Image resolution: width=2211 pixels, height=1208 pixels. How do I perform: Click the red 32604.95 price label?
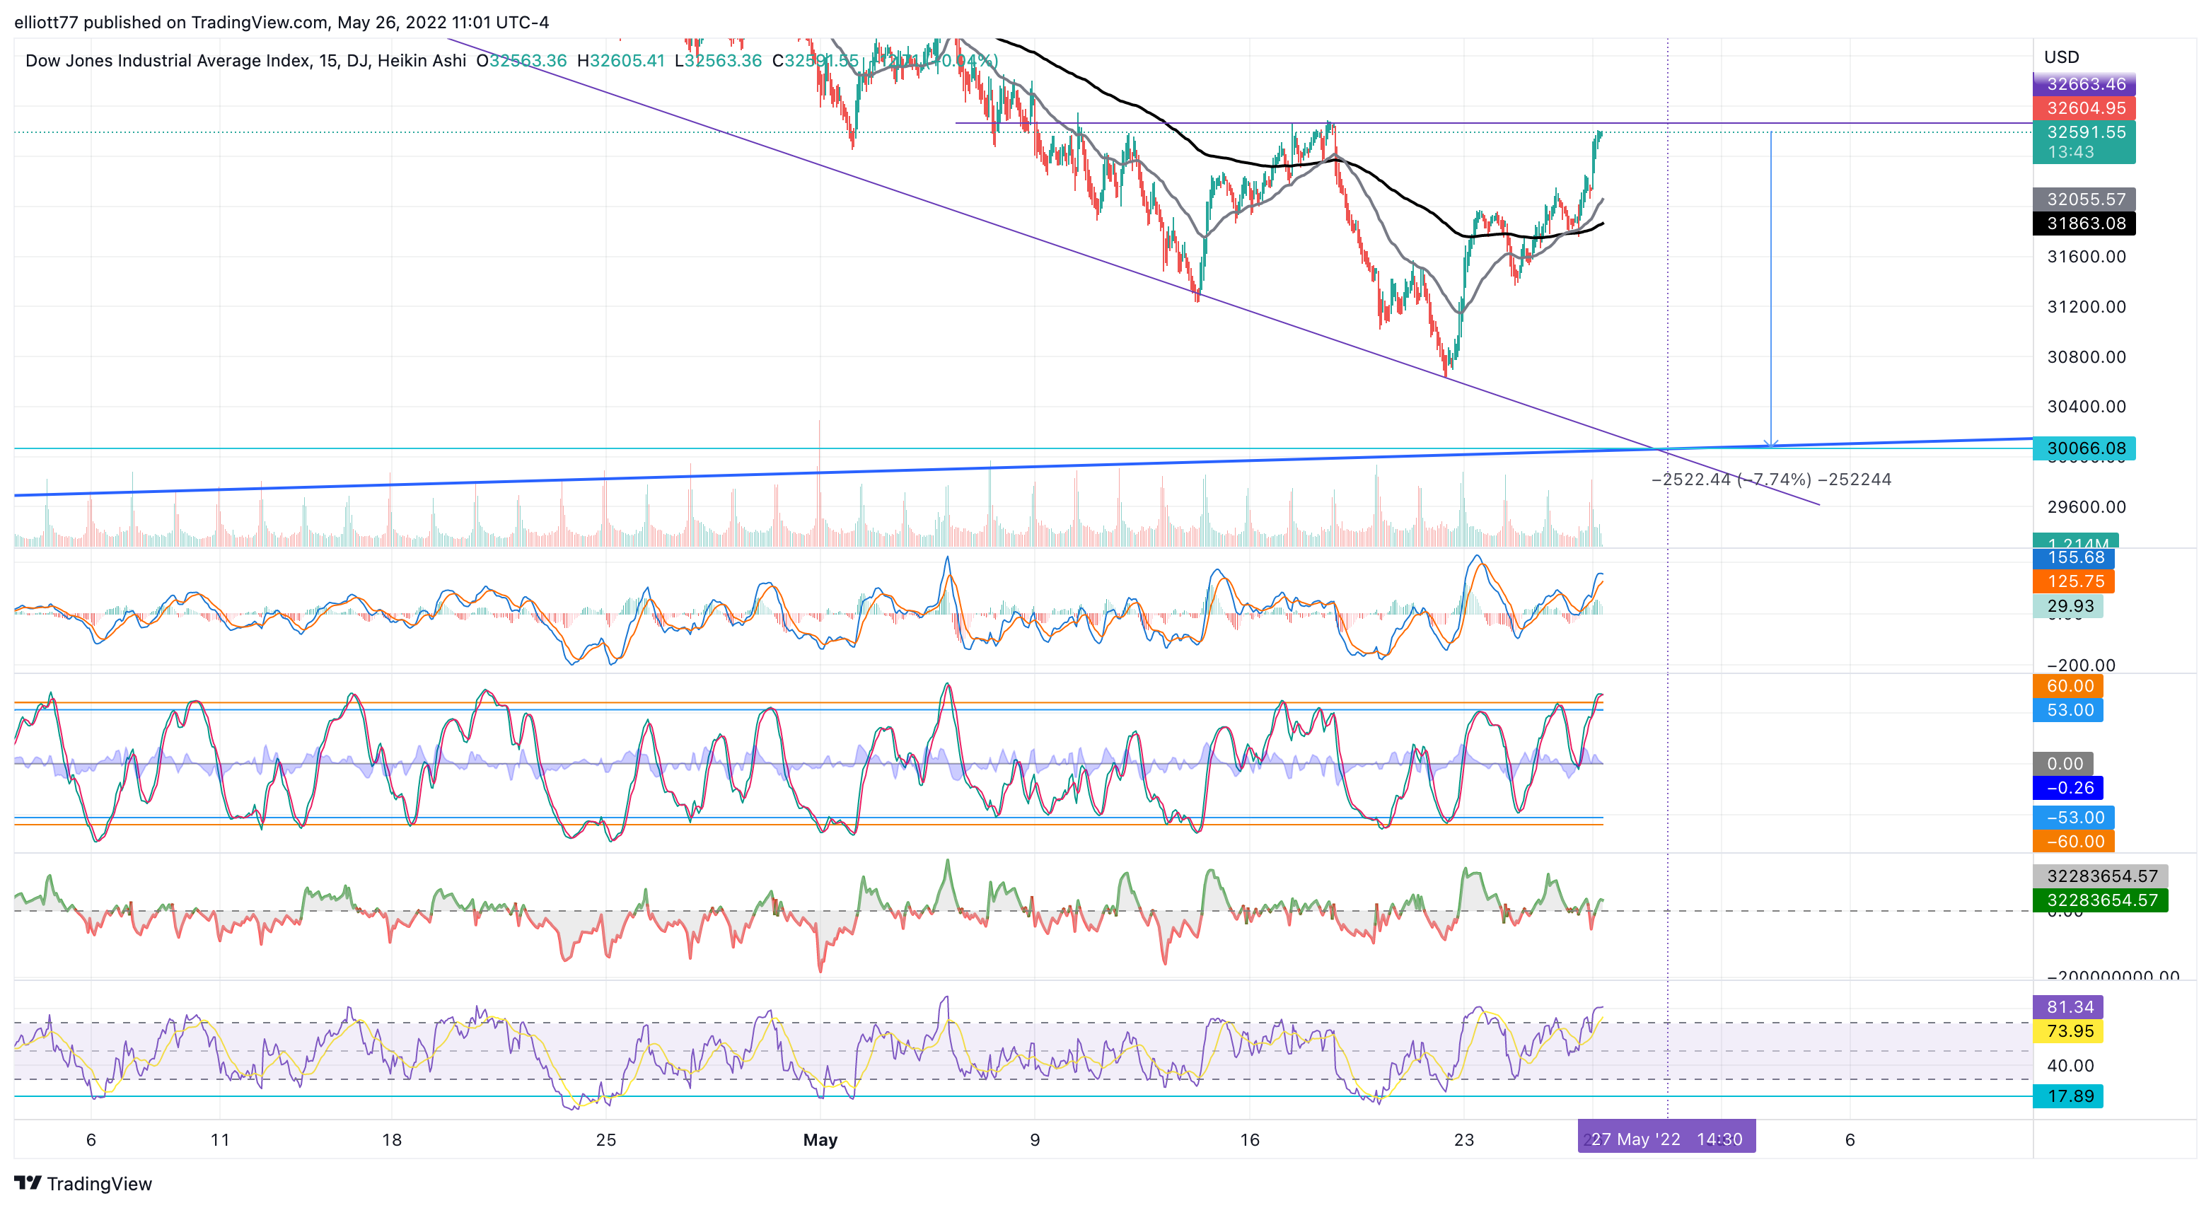tap(2084, 108)
